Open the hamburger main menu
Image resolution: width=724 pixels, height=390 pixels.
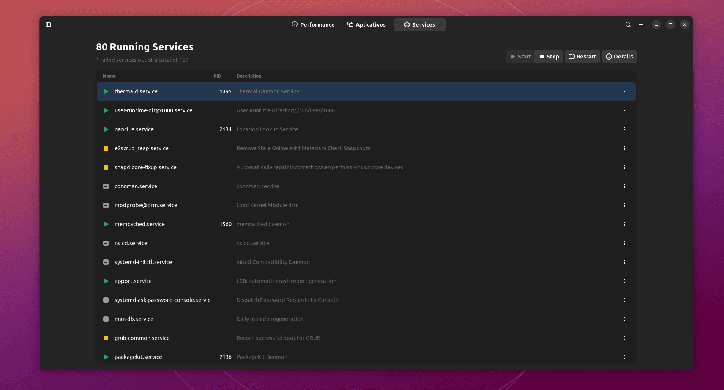[x=641, y=25]
